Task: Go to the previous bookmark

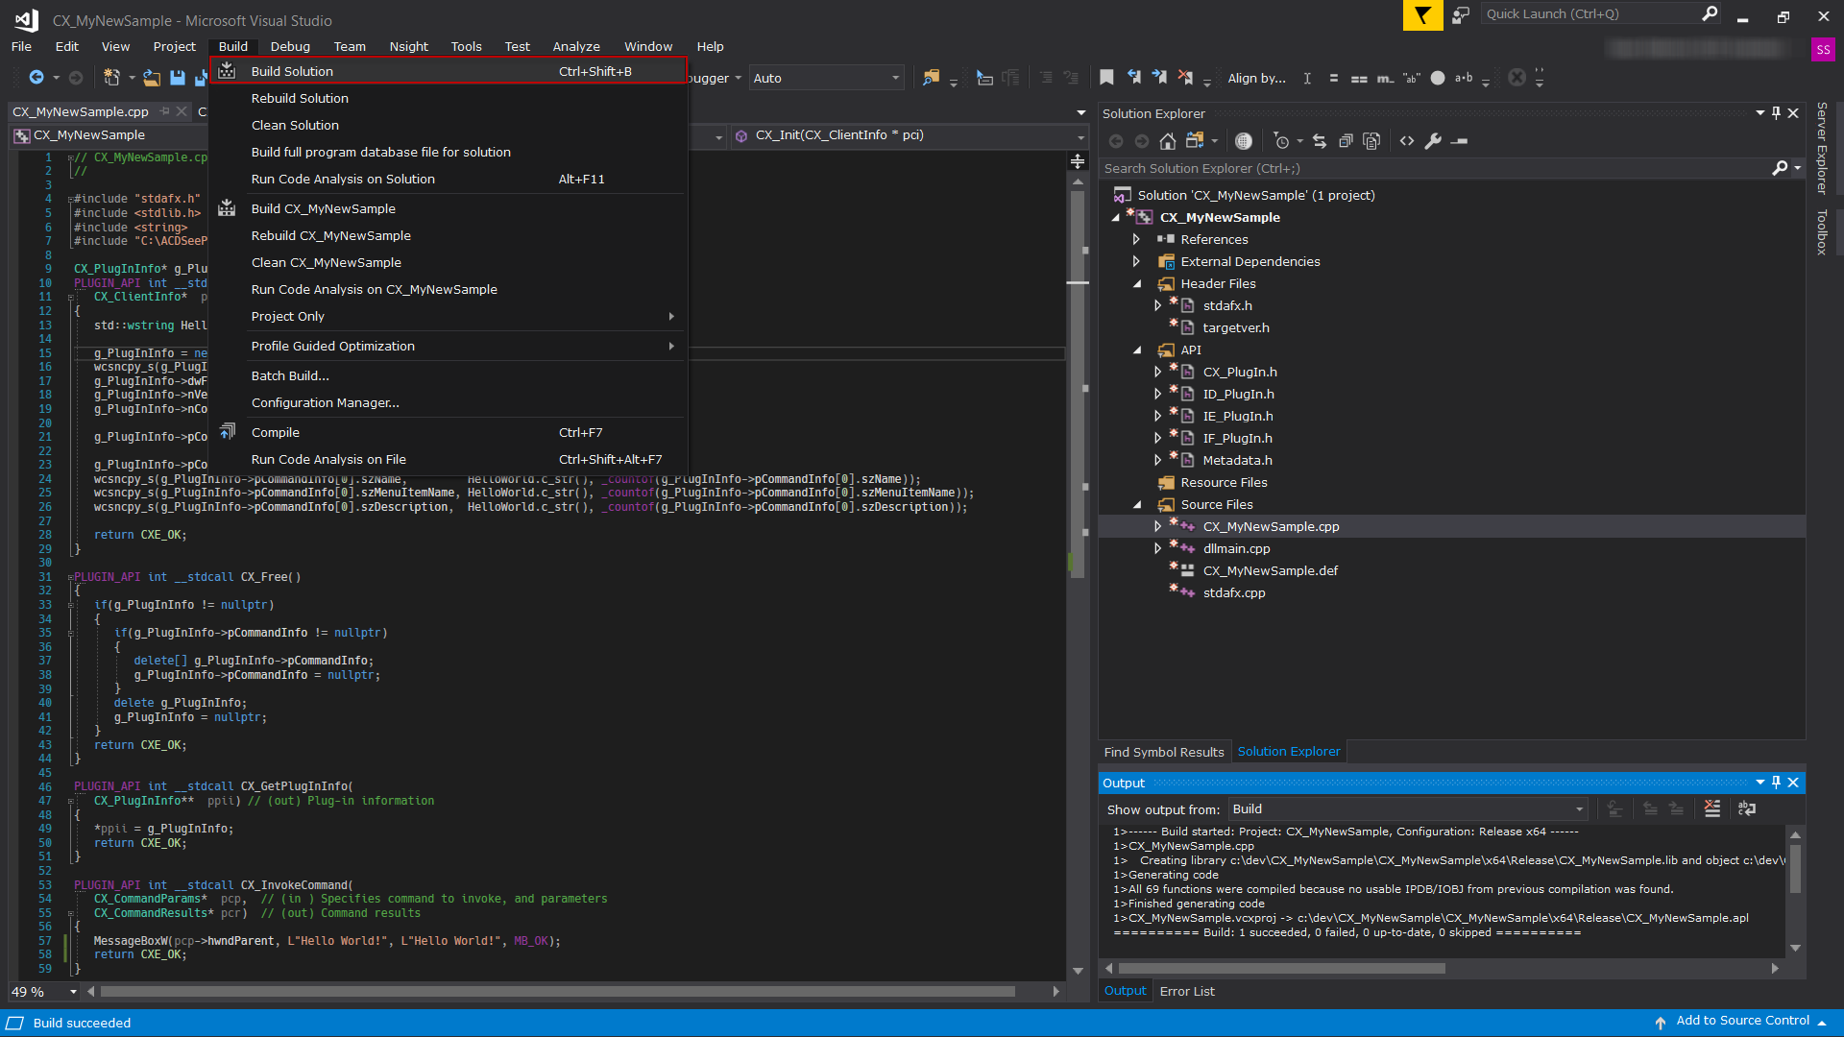Action: tap(1134, 78)
